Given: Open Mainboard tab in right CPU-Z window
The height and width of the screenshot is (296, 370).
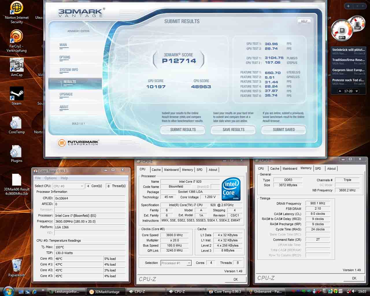Looking at the screenshot, I should coord(290,169).
